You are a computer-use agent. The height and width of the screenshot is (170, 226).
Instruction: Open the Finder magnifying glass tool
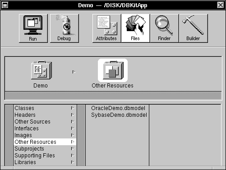164,28
